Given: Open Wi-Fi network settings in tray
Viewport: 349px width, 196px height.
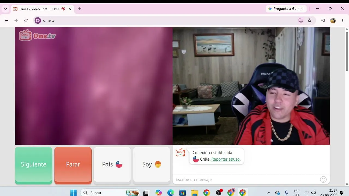Looking at the screenshot, I should click(307, 193).
